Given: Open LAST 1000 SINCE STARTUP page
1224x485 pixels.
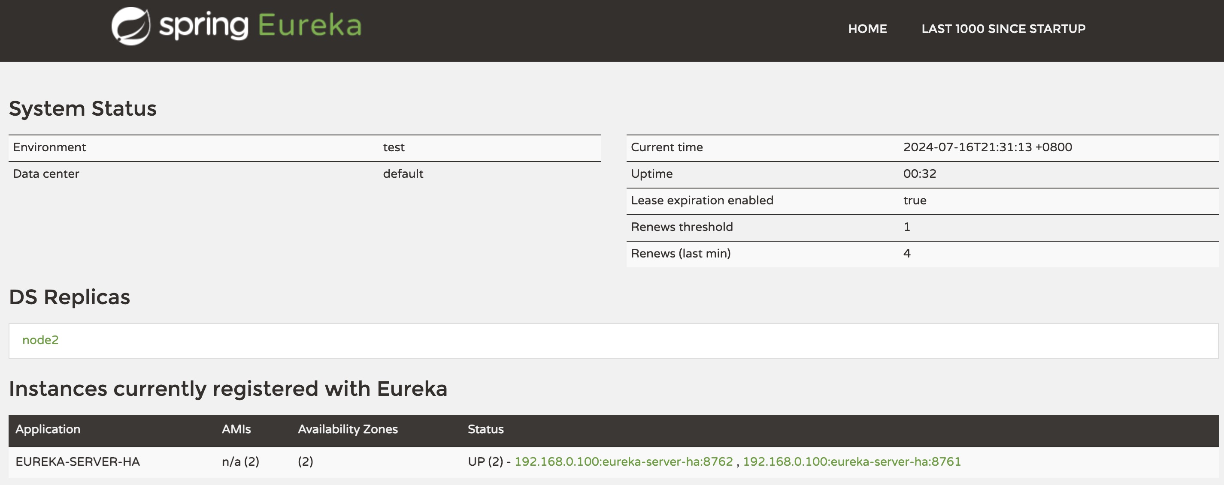Looking at the screenshot, I should (1003, 29).
